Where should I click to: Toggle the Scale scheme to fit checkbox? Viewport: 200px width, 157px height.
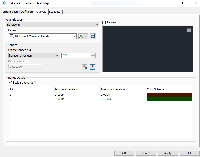coord(10,82)
